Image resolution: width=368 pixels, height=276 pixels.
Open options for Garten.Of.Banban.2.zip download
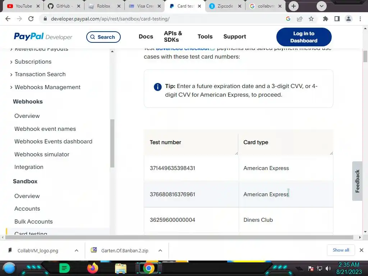pyautogui.click(x=160, y=250)
